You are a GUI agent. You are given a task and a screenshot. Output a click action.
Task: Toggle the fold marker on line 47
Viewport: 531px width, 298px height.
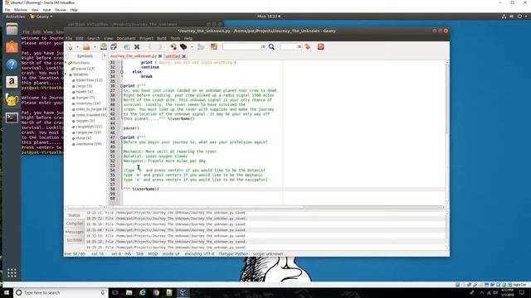click(122, 137)
